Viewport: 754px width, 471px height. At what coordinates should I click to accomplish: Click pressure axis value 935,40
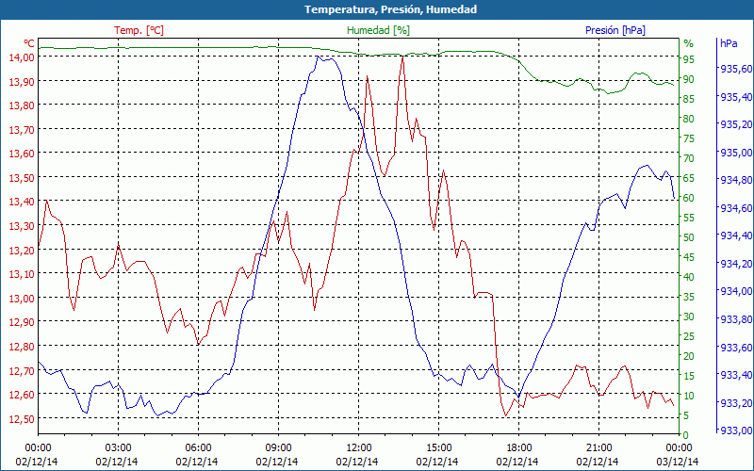(736, 97)
